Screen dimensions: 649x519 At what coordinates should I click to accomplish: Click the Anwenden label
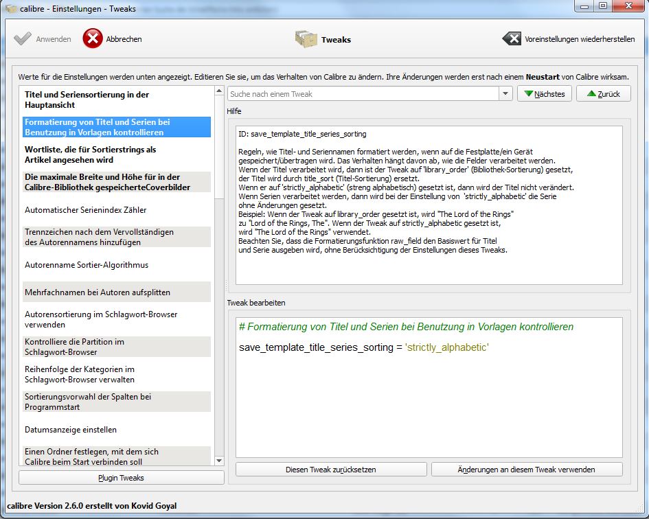point(54,39)
